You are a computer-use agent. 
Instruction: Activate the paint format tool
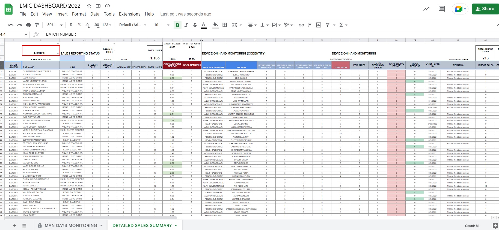click(x=37, y=25)
